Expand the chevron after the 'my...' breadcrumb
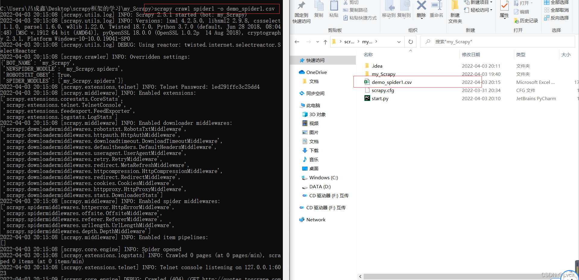The height and width of the screenshot is (280, 579). (x=376, y=42)
